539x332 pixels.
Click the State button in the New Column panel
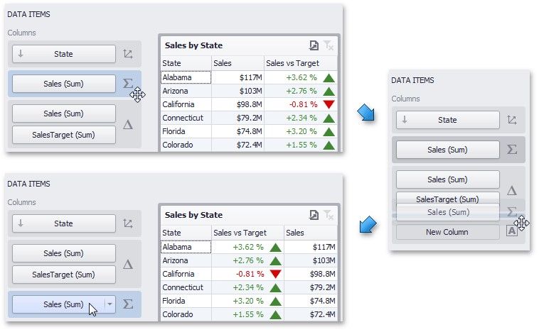447,120
